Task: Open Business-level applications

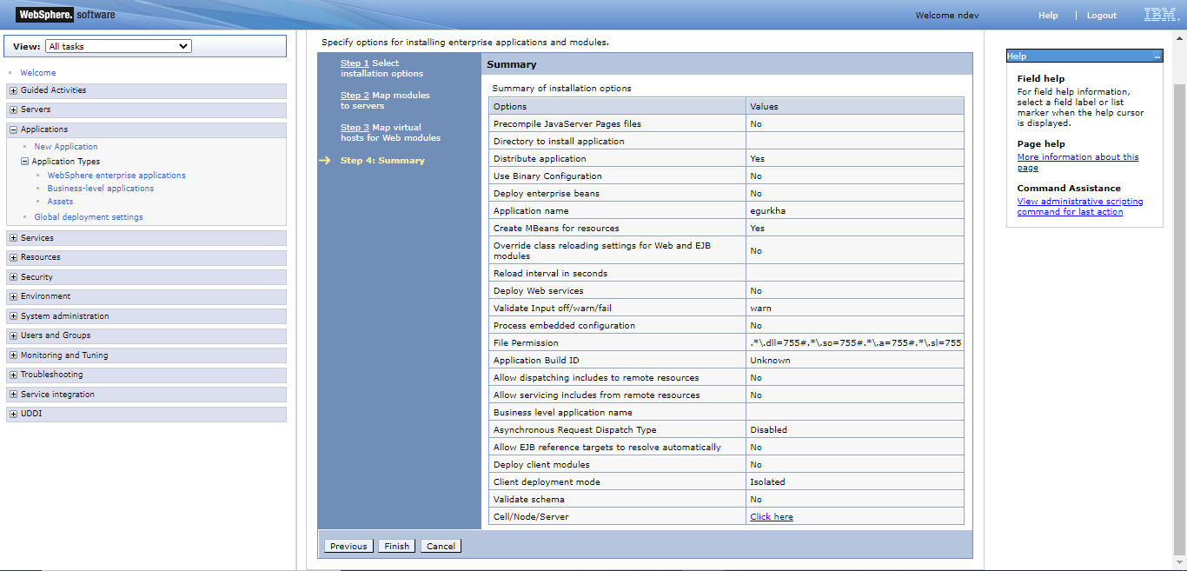Action: [x=101, y=189]
